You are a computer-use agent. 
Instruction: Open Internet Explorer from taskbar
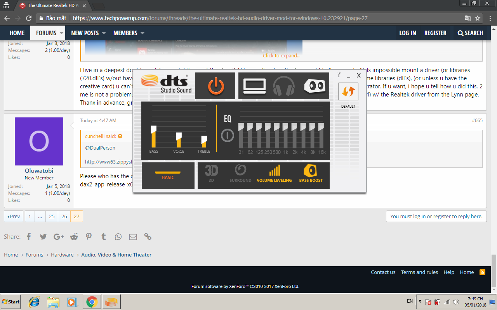click(34, 302)
